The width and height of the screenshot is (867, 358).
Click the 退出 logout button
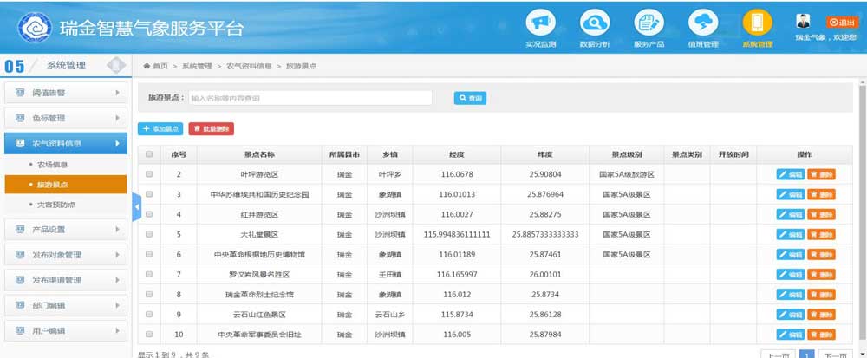click(842, 22)
